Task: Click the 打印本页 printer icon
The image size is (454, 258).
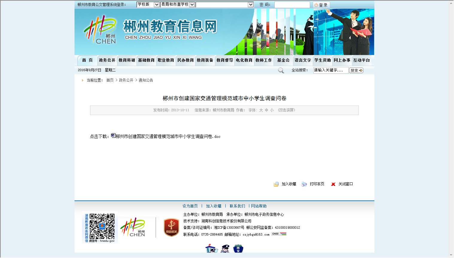Action: coord(304,184)
